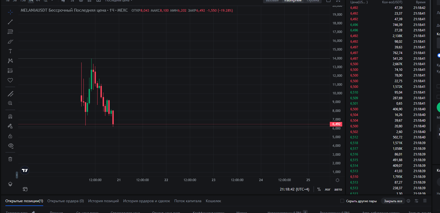This screenshot has height=213, width=440.
Task: Click the trade row with quantity 1,058K
Action: 388,149
